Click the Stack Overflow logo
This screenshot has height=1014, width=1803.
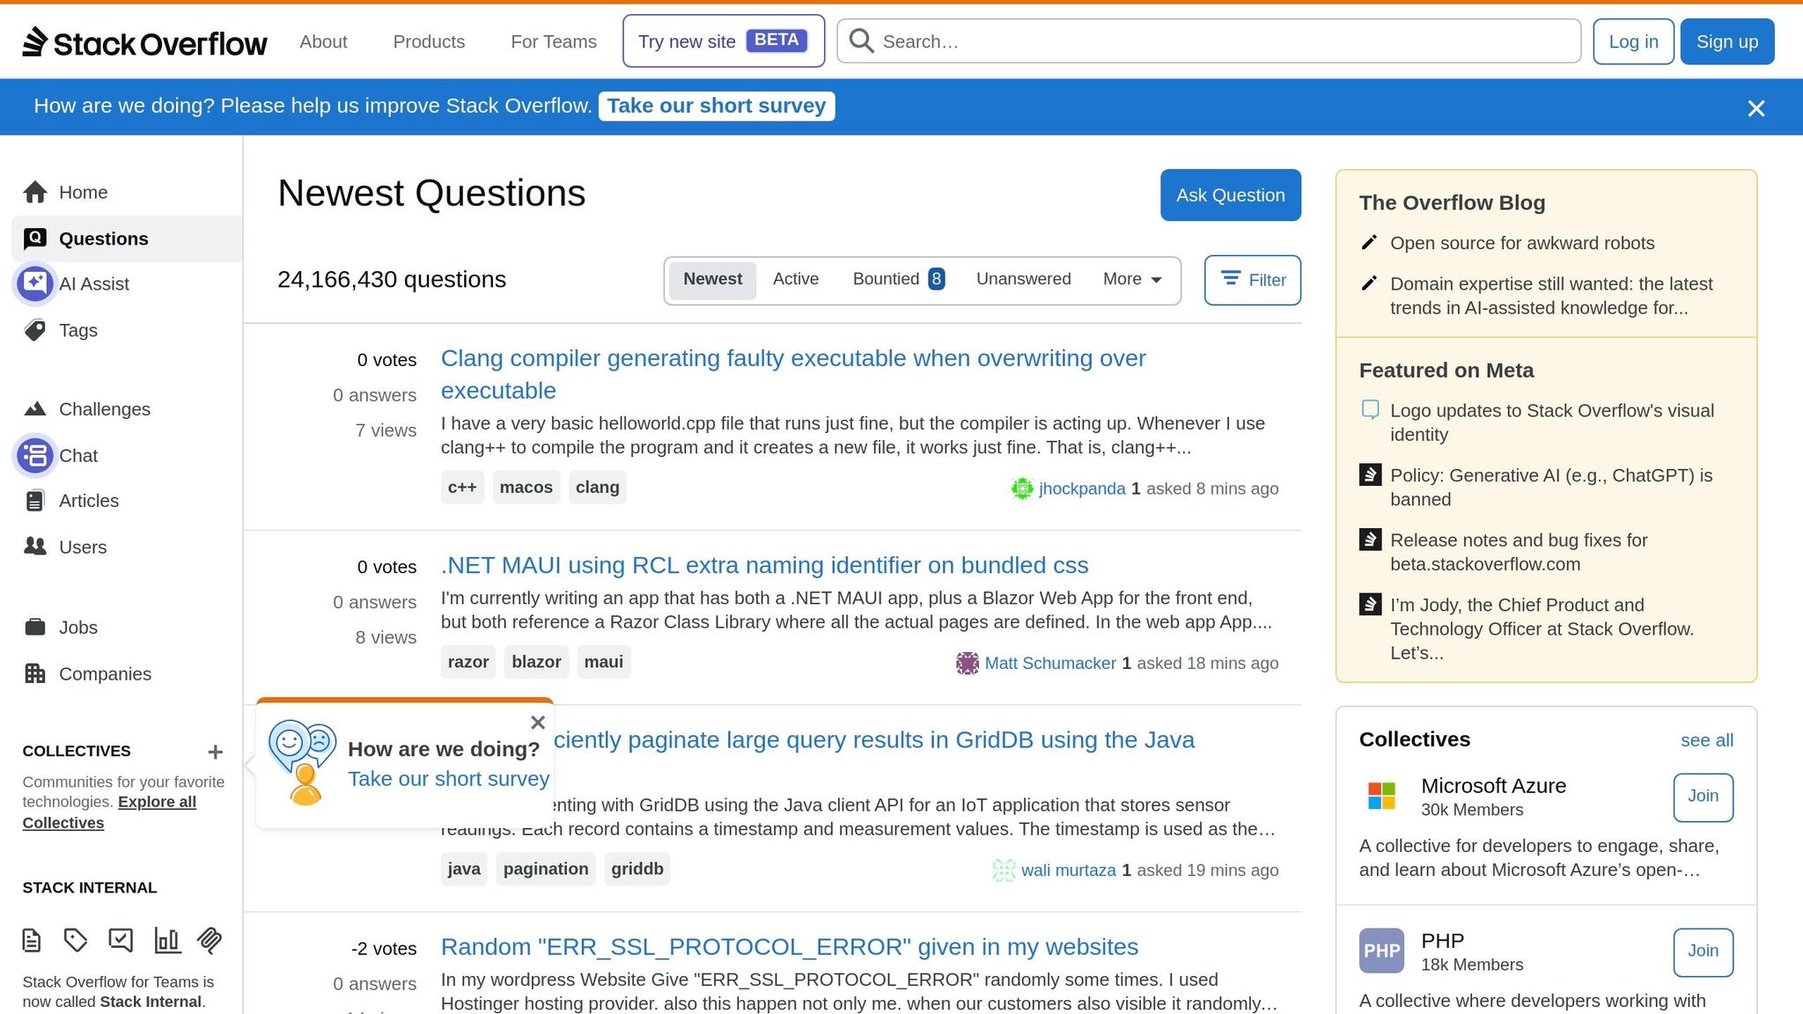(x=146, y=41)
